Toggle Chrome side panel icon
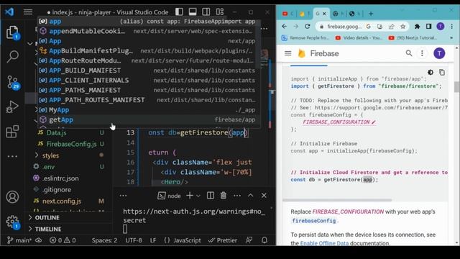The width and height of the screenshot is (460, 259). tap(428, 27)
